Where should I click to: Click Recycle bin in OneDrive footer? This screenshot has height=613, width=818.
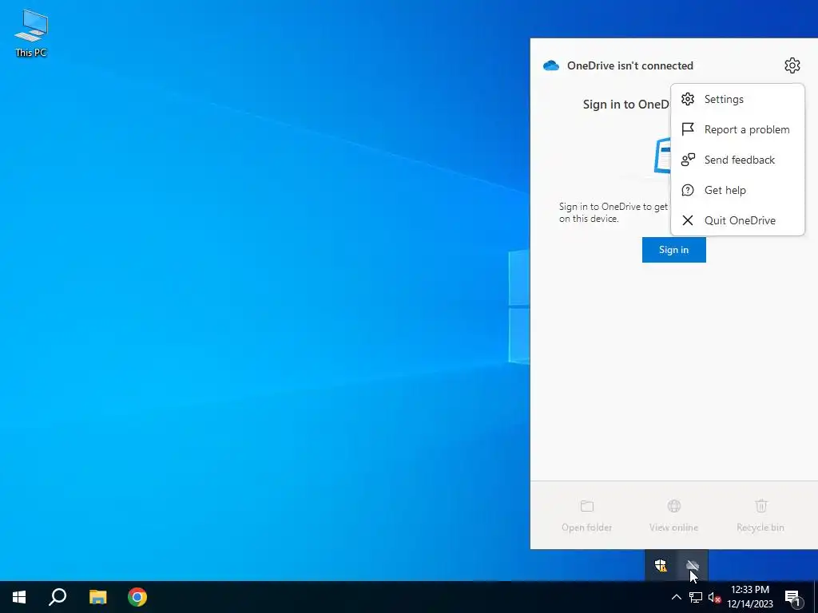pyautogui.click(x=760, y=516)
